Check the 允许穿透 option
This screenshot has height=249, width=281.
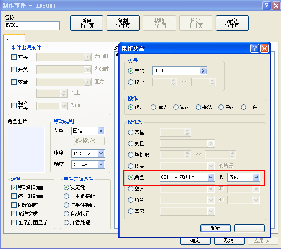coord(14,214)
